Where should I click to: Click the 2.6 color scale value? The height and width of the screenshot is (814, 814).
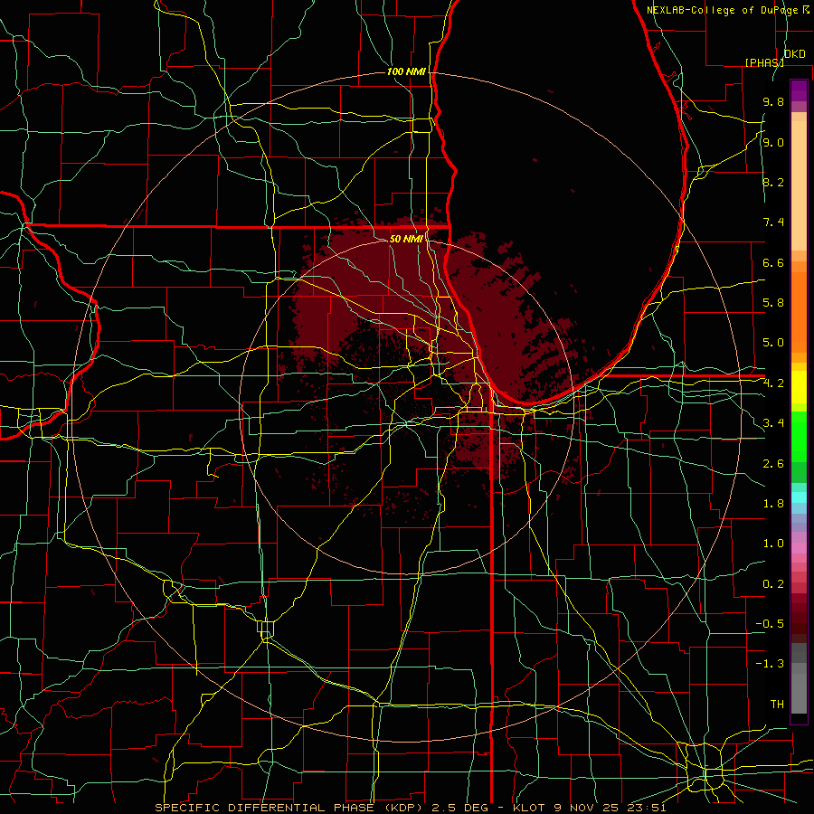pos(773,464)
